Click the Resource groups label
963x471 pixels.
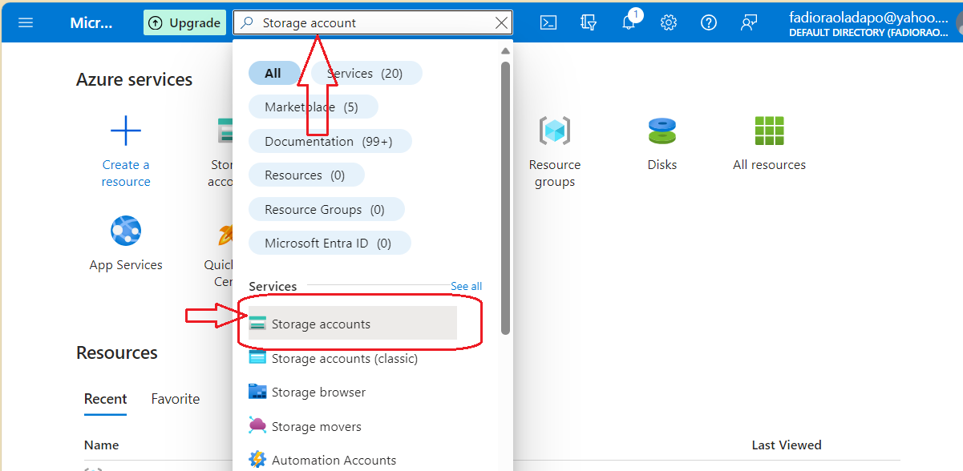tap(554, 173)
